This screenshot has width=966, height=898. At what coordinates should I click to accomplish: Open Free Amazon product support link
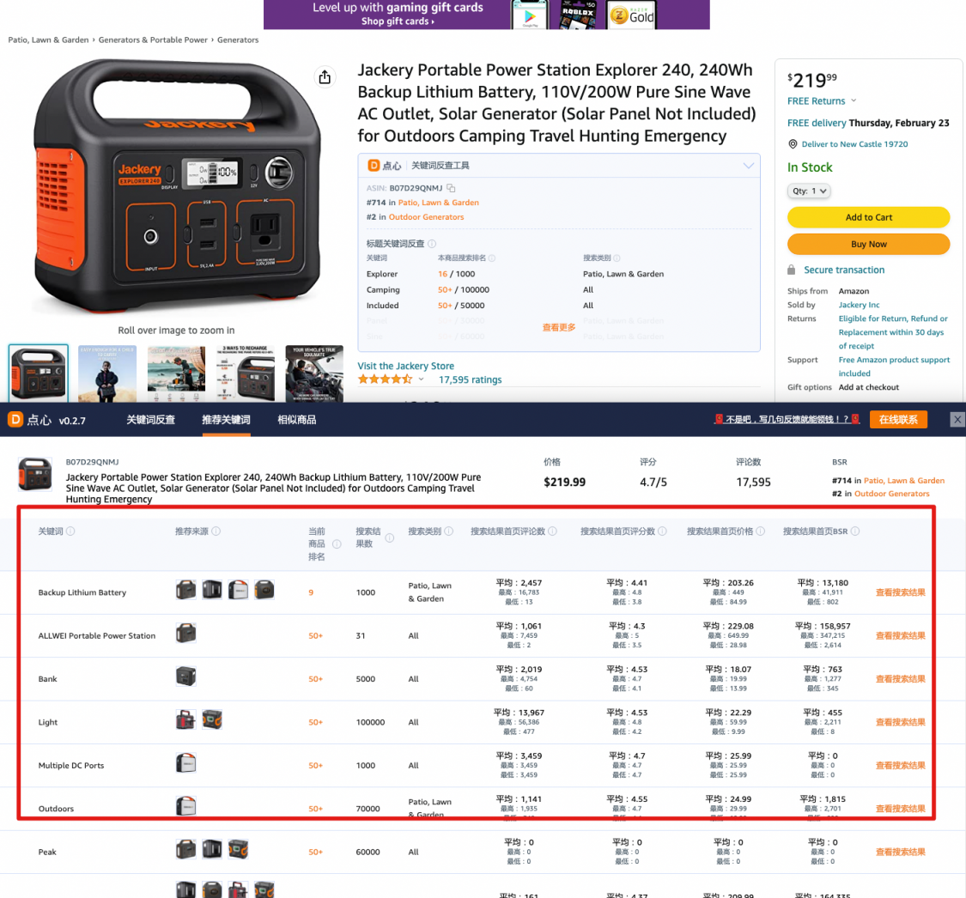894,367
